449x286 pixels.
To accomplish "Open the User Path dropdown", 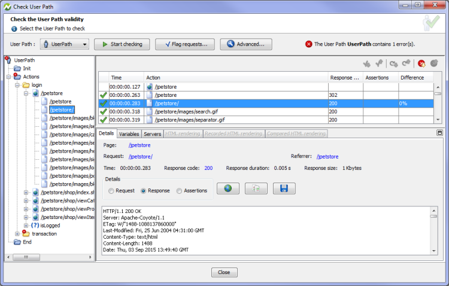I will pos(65,44).
